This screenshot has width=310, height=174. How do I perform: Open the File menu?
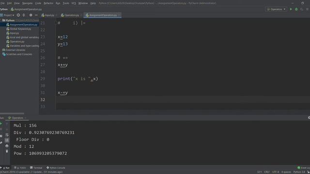[x=2, y=3]
